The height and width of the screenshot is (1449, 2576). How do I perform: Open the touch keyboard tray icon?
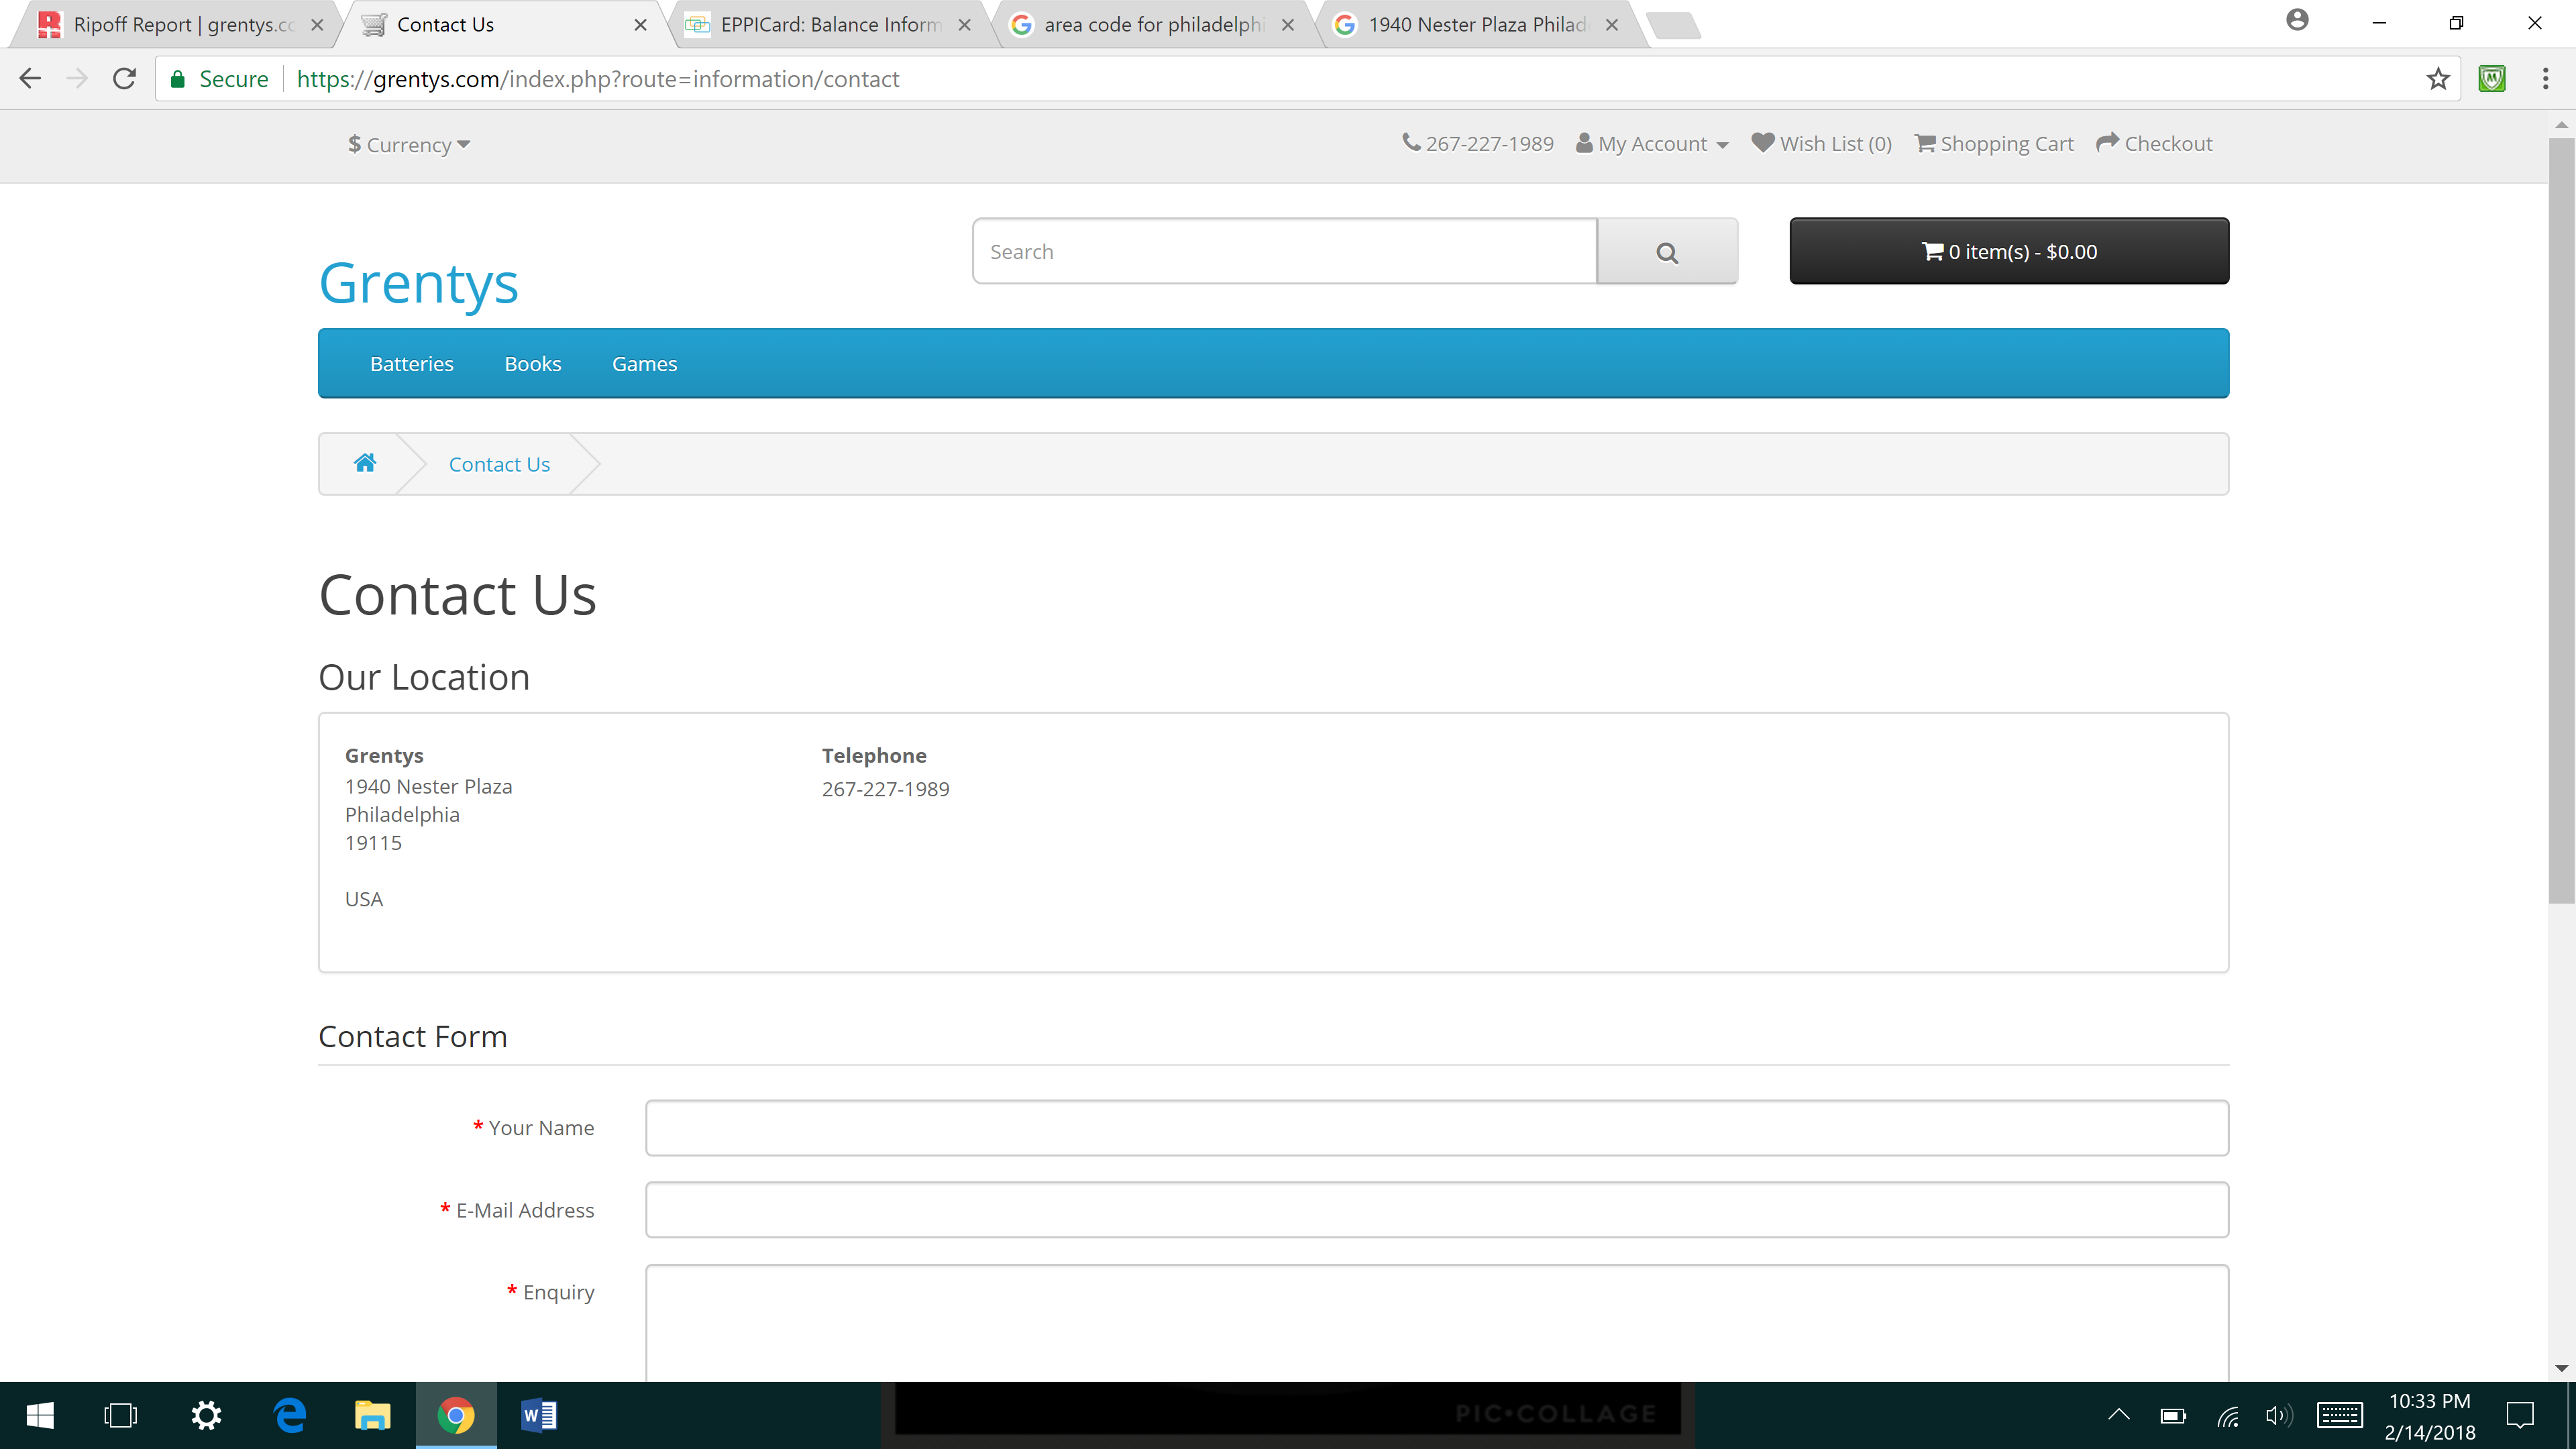point(2340,1415)
